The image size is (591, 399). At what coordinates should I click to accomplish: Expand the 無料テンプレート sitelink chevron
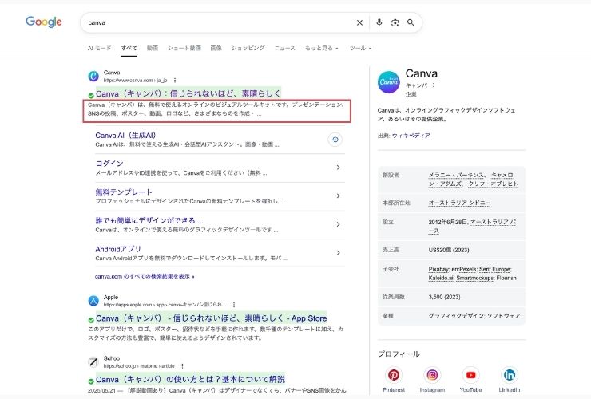pos(339,196)
